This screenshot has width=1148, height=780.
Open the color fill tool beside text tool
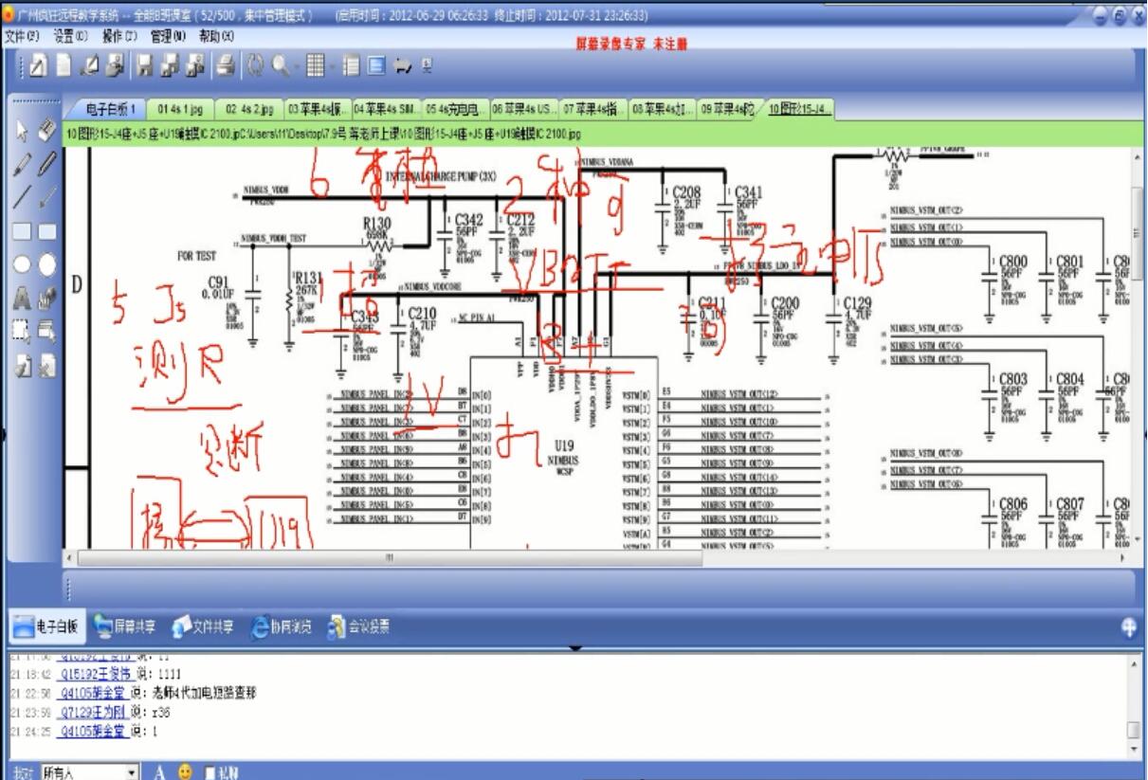pyautogui.click(x=47, y=298)
